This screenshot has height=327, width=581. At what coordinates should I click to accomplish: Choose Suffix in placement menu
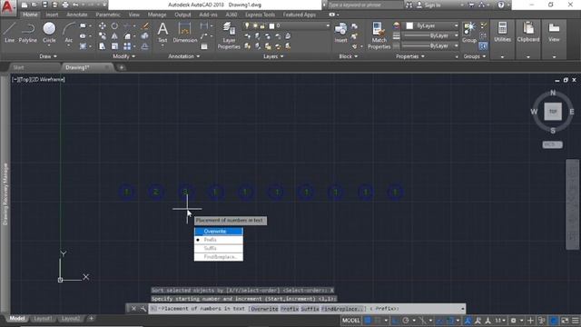[x=219, y=248]
